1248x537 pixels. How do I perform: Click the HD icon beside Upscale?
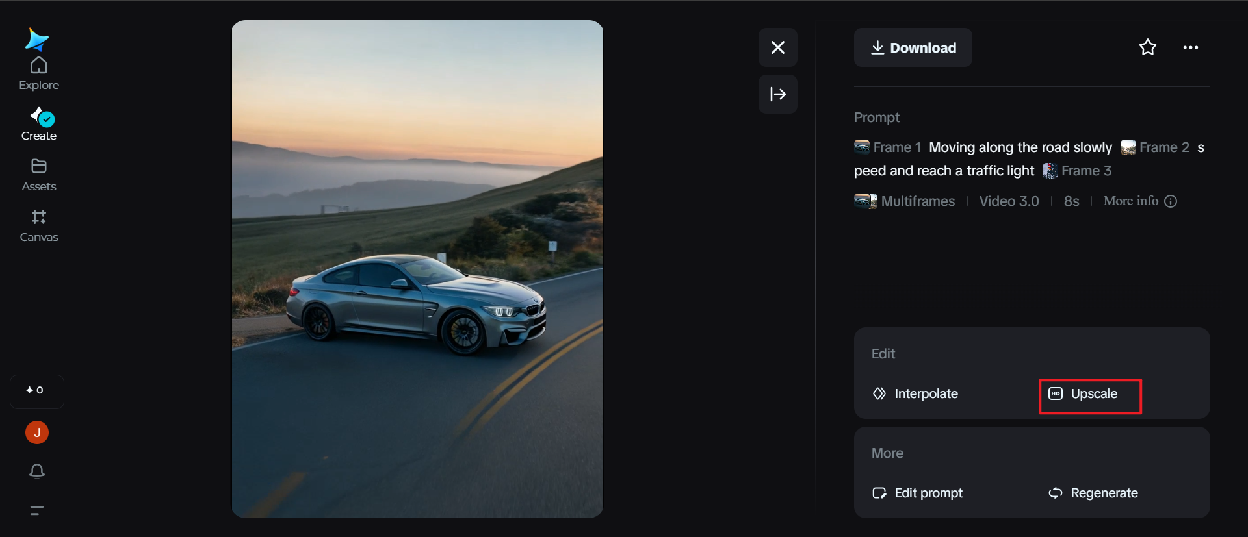(x=1056, y=393)
